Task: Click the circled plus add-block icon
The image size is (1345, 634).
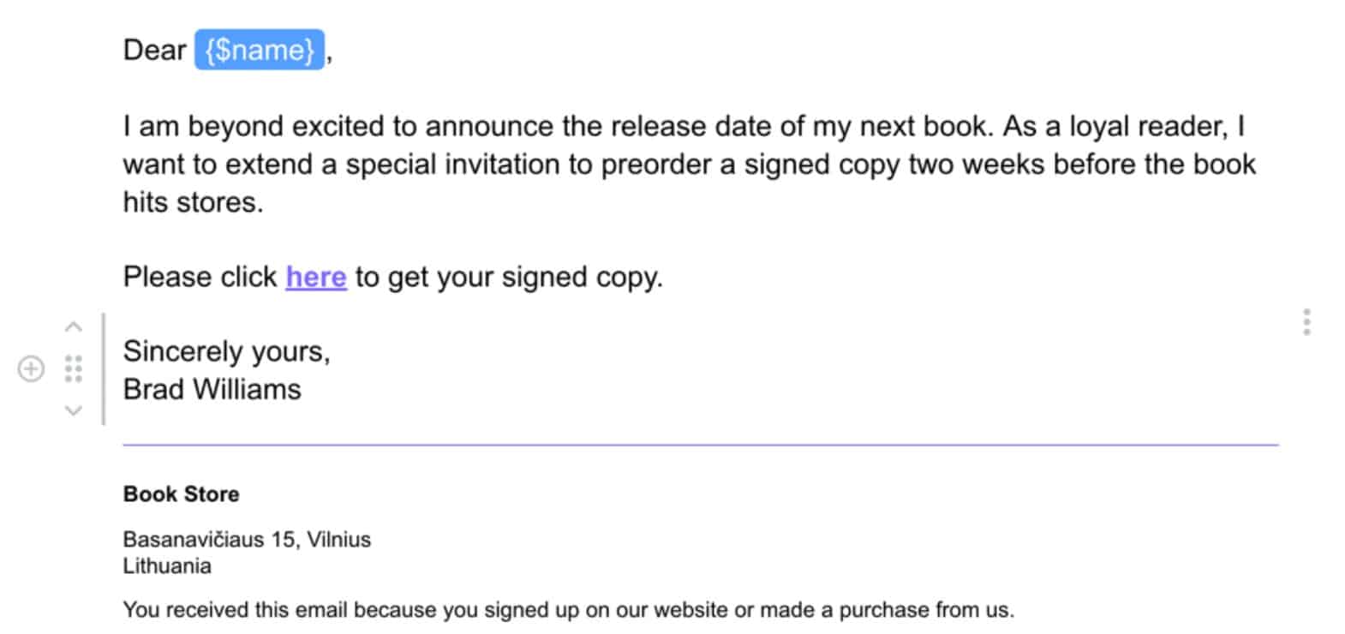Action: pyautogui.click(x=31, y=369)
